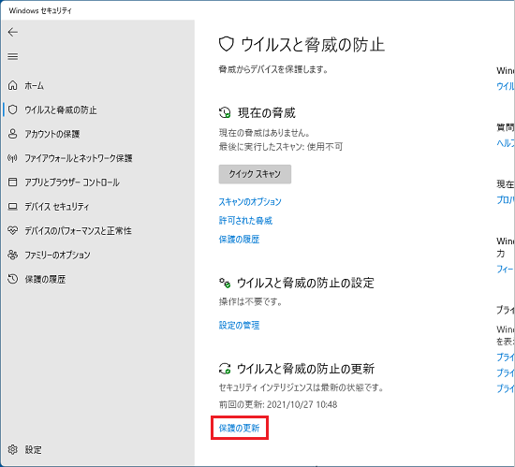Click text 操作は不要です。
Image resolution: width=515 pixels, height=467 pixels.
coord(251,301)
